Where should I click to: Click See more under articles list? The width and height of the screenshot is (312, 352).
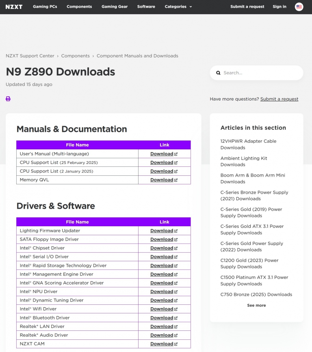tap(256, 305)
